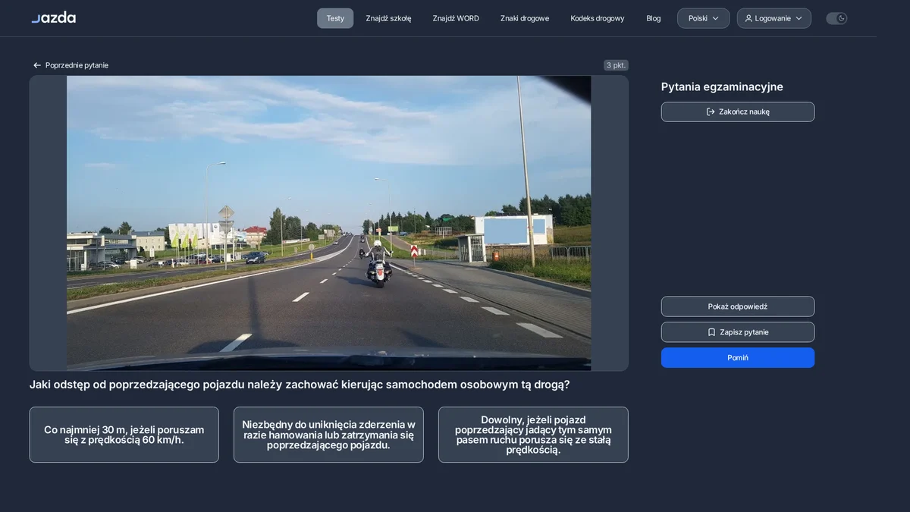Pick answer 'Dowolny, jeżeli pojazd poprzedzający'
This screenshot has width=910, height=512.
[x=533, y=435]
